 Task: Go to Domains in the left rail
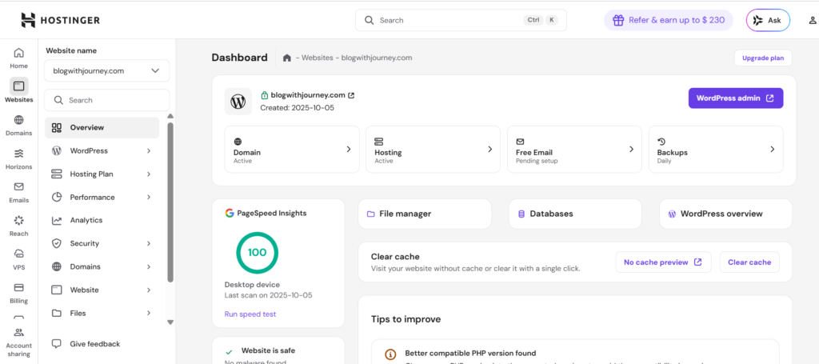19,126
